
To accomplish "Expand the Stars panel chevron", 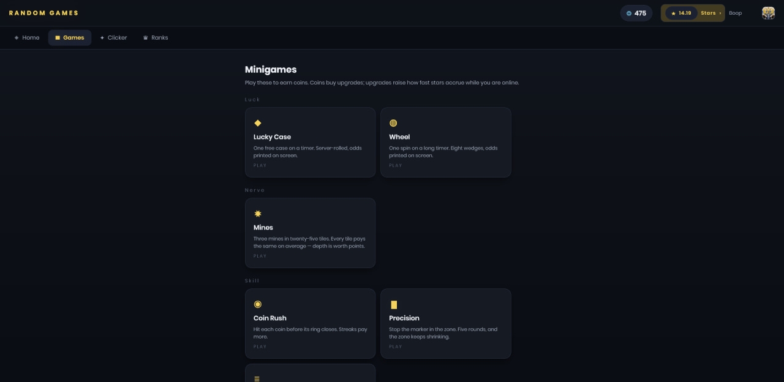I will pyautogui.click(x=720, y=13).
